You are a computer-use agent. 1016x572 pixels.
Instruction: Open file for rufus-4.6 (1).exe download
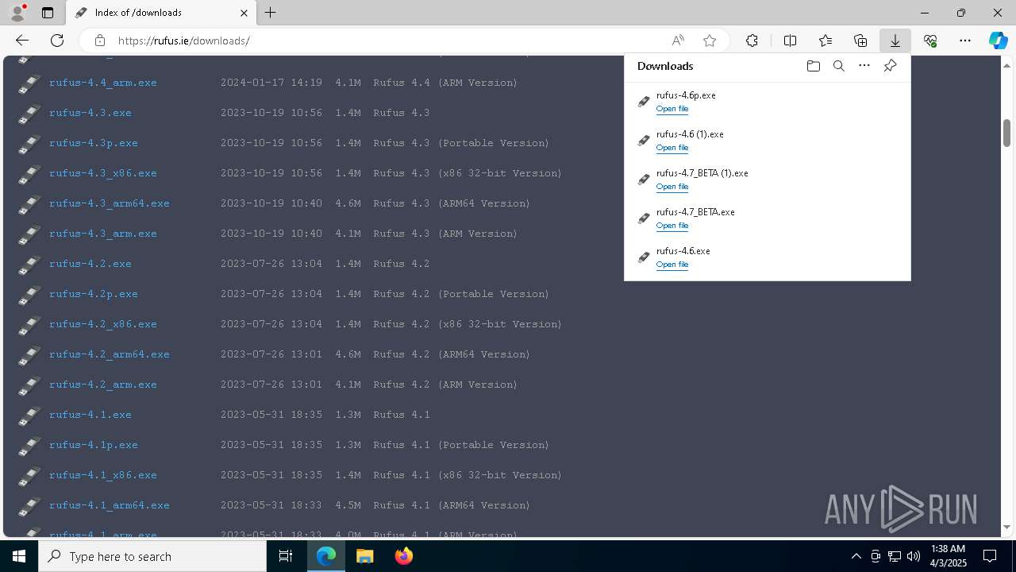pyautogui.click(x=672, y=148)
